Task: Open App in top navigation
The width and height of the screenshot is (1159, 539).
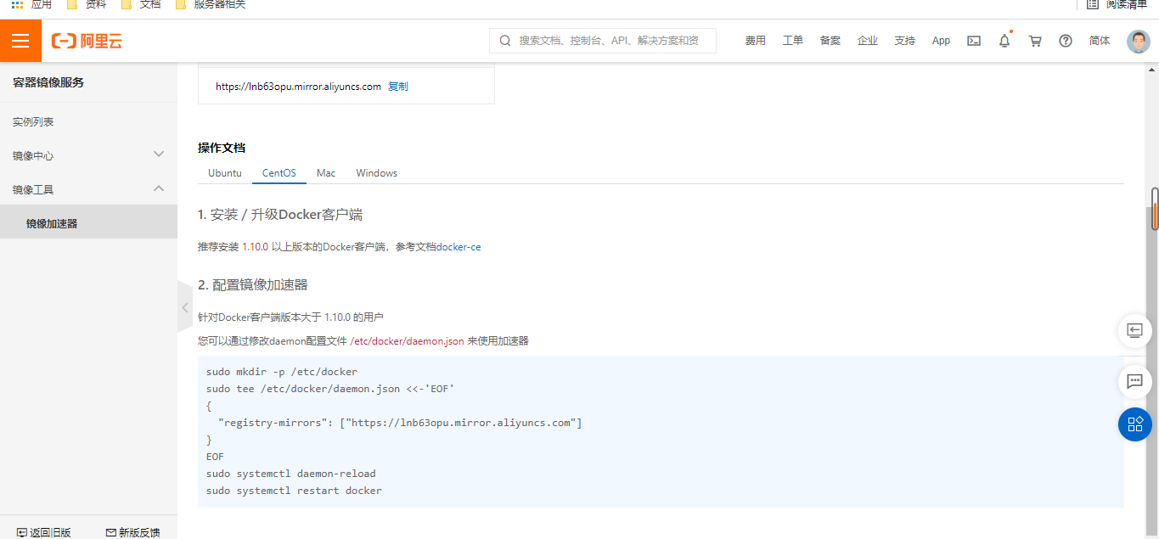Action: pos(941,41)
